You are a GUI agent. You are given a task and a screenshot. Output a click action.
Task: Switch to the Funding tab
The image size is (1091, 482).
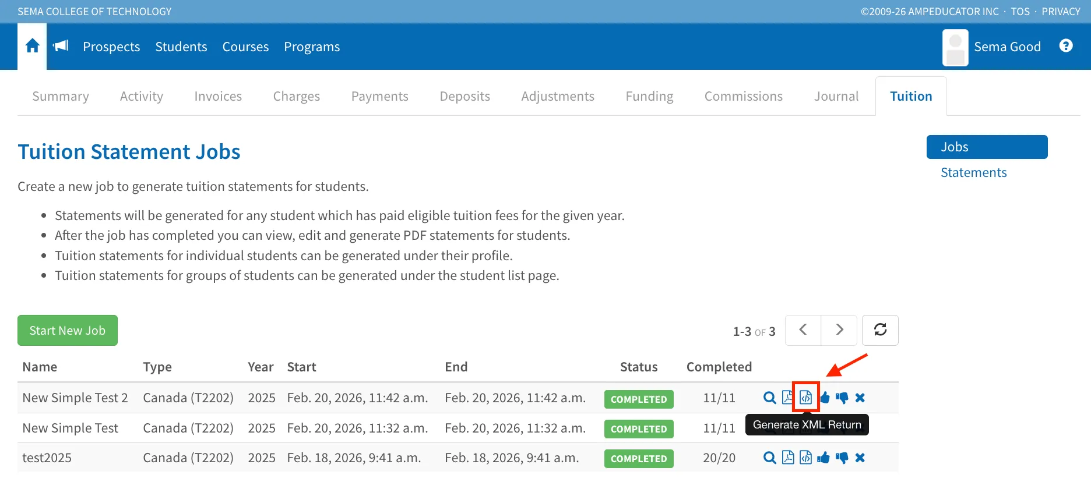point(649,96)
